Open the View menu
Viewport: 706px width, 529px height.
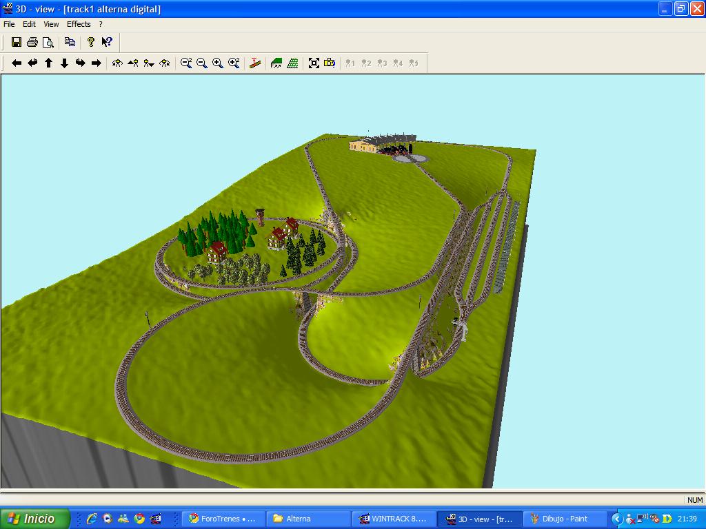(51, 24)
